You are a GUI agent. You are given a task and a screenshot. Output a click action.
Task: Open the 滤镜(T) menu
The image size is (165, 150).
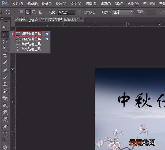click(x=106, y=4)
